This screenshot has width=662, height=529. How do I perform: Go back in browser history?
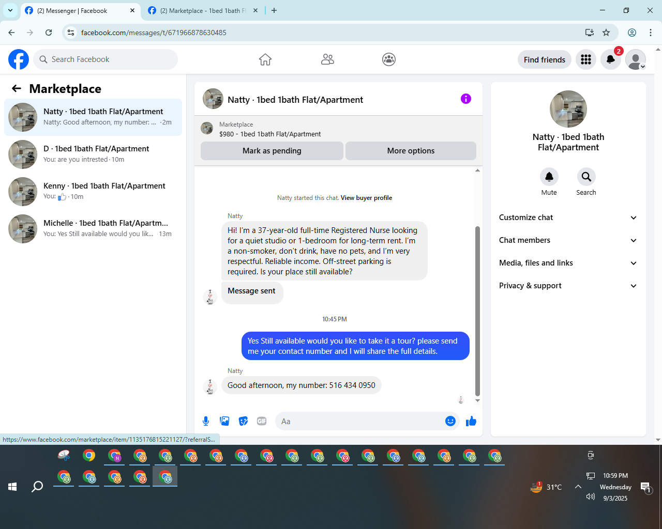(x=11, y=33)
